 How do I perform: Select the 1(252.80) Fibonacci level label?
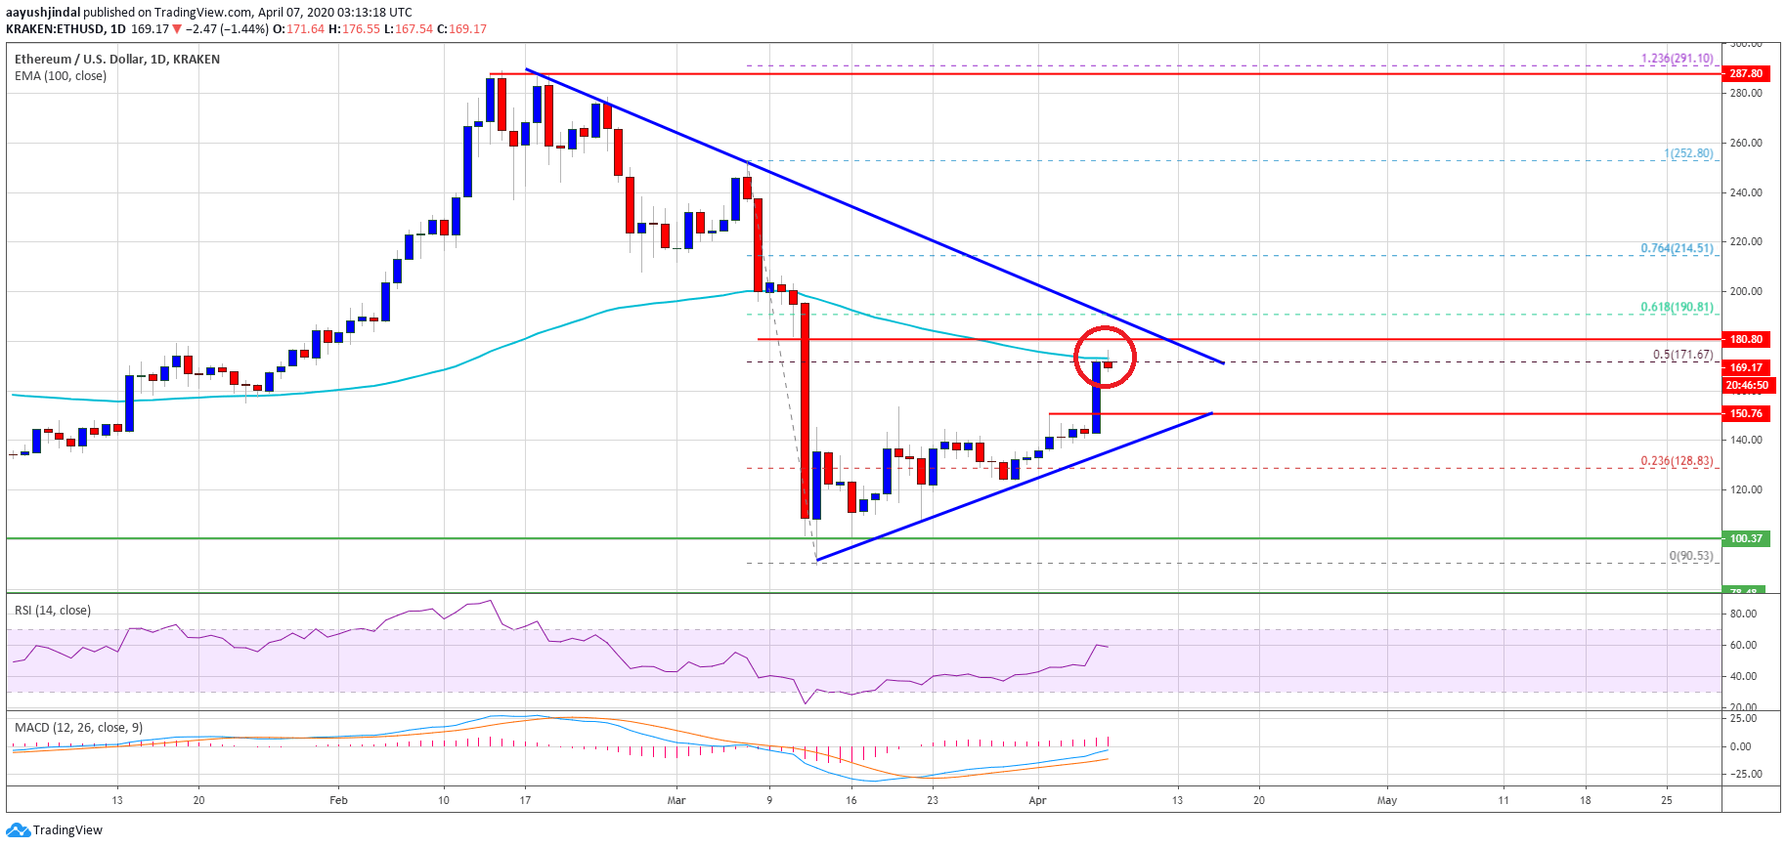coord(1688,153)
